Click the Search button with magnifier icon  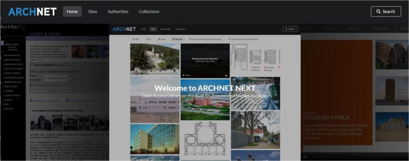(385, 12)
